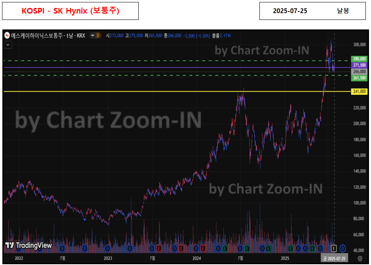
Task: Select the green 280,000 price label
Action: pos(359,58)
